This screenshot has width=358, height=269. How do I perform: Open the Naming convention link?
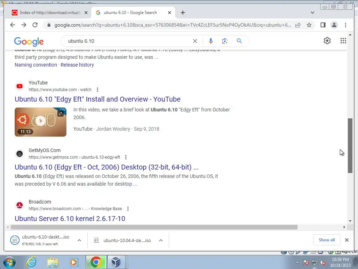36,65
